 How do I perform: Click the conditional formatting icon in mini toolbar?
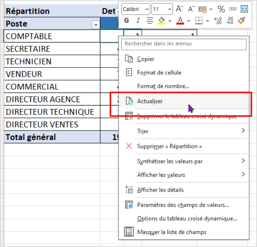click(x=202, y=9)
